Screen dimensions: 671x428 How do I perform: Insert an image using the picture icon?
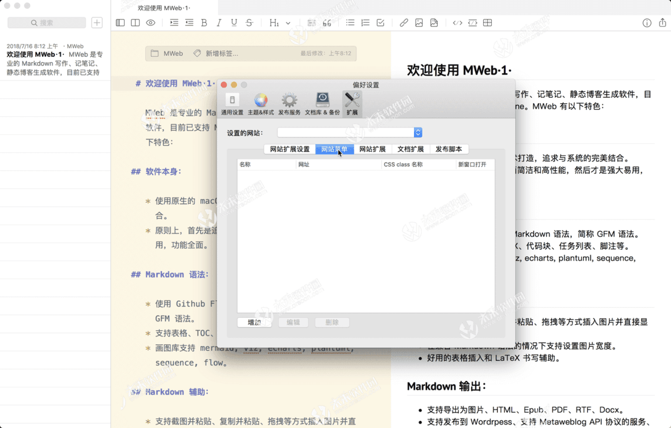[419, 23]
